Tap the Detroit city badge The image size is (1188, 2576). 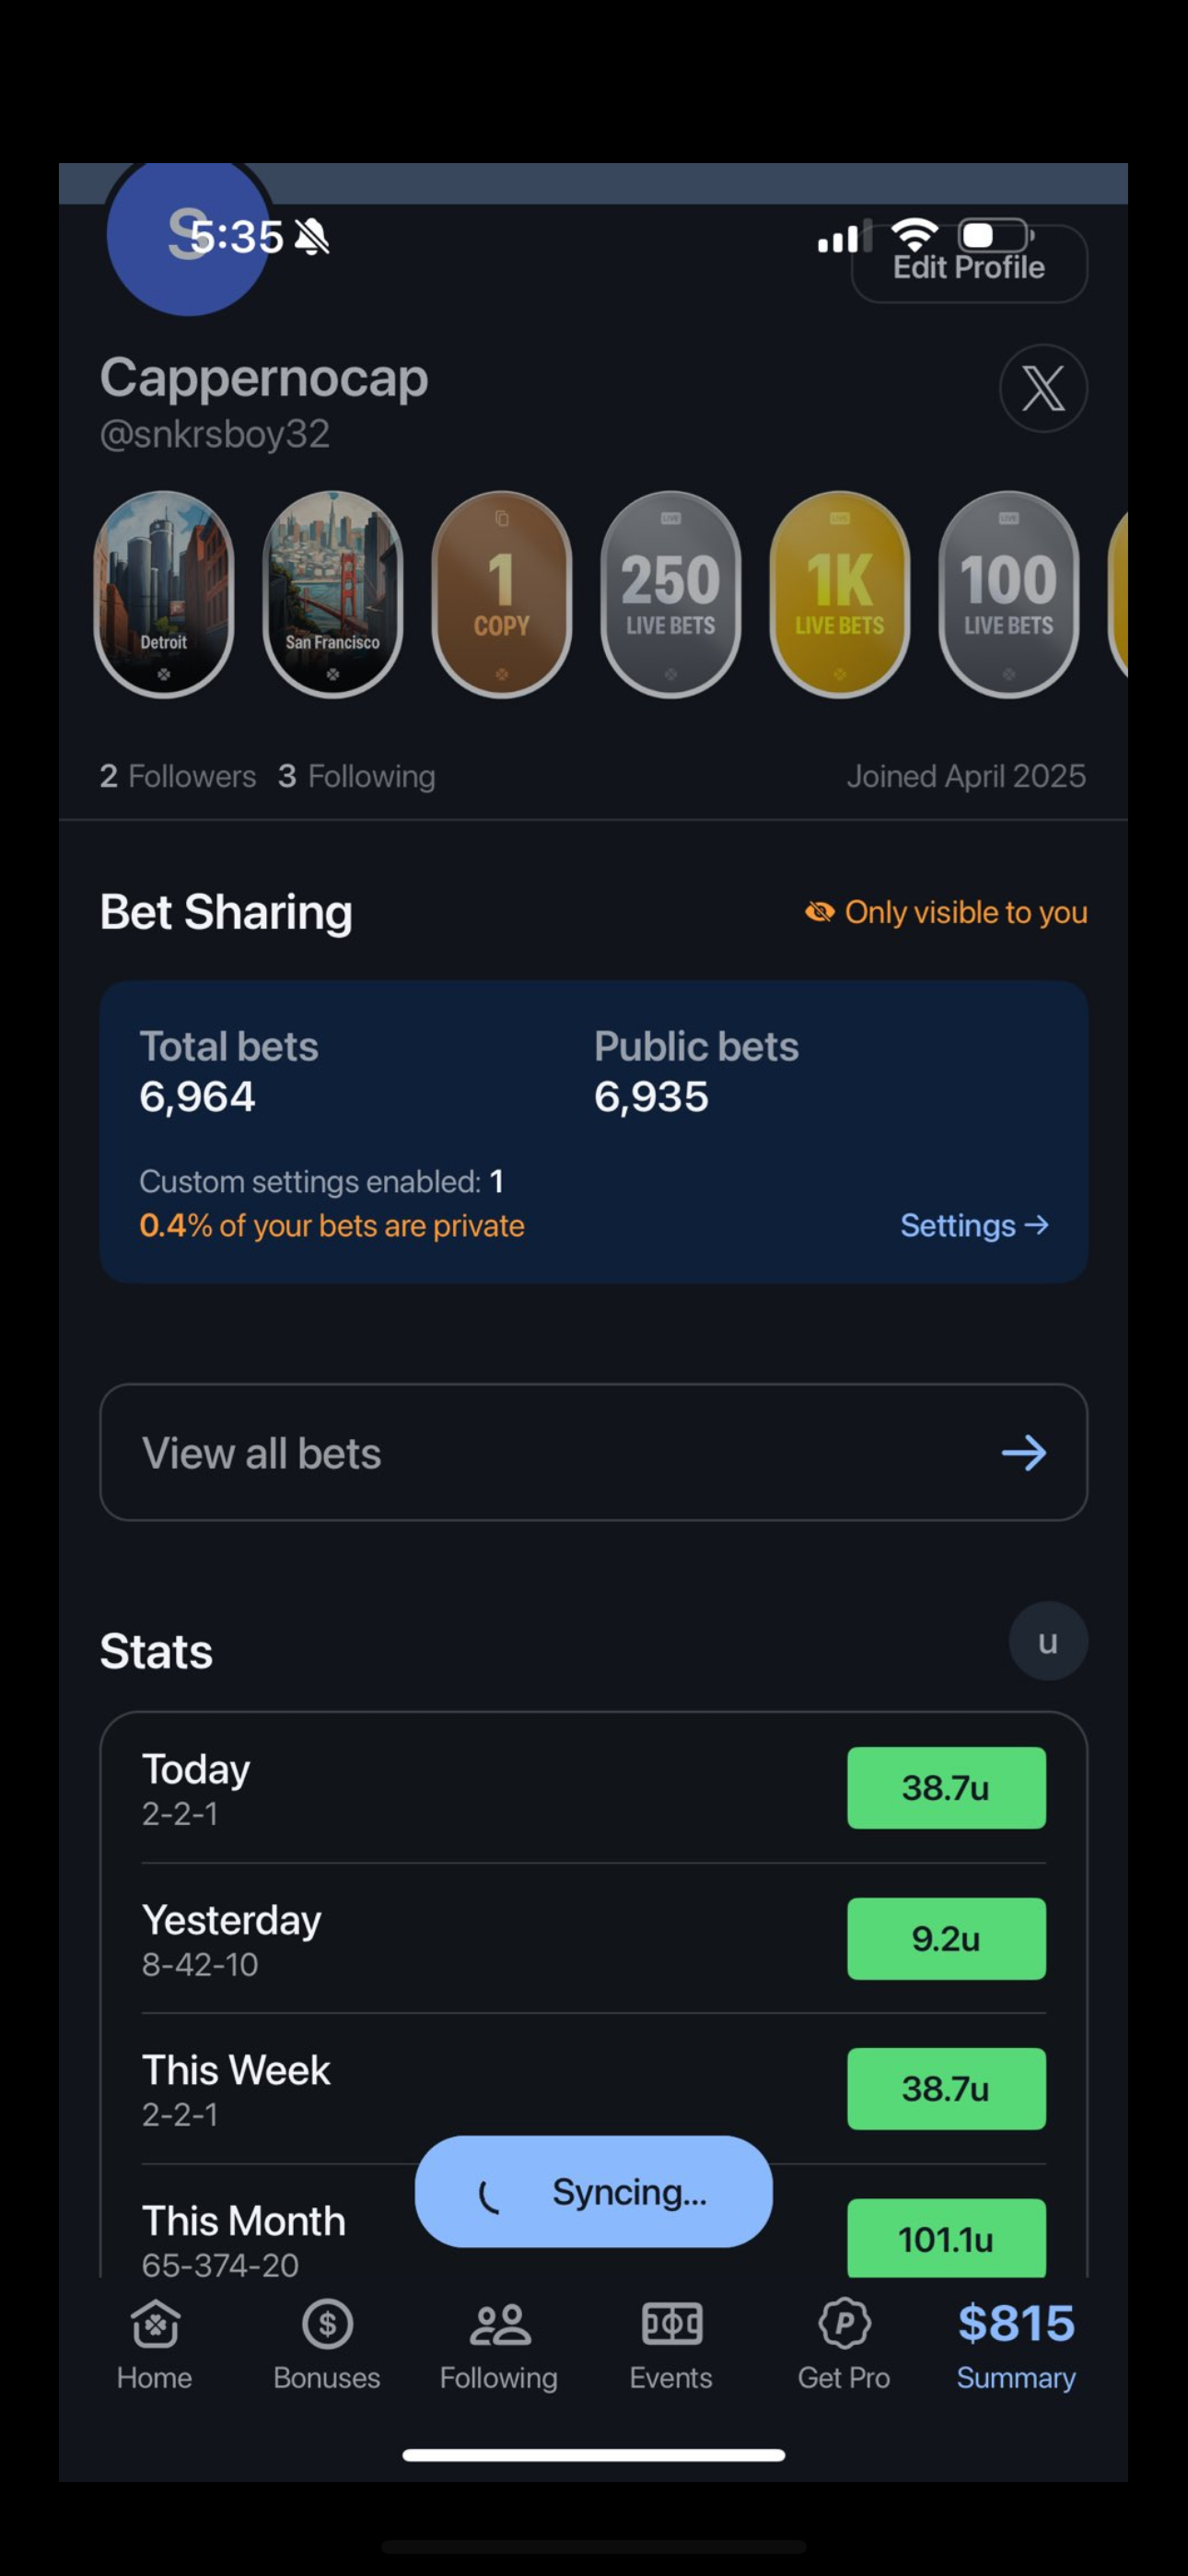coord(164,594)
